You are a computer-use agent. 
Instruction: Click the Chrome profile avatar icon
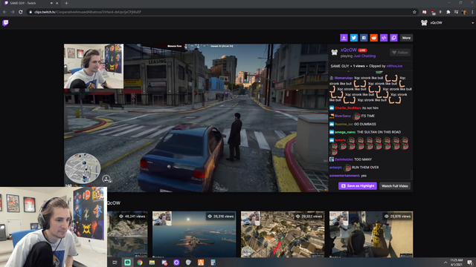pyautogui.click(x=464, y=12)
